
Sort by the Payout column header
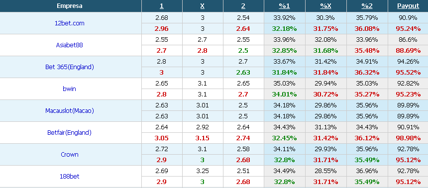(x=408, y=6)
